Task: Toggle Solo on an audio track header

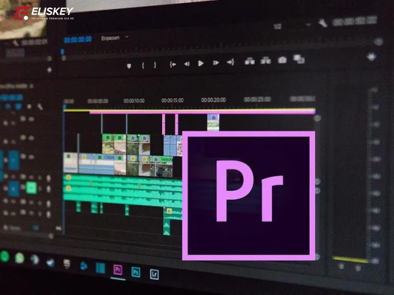Action: coord(31,187)
